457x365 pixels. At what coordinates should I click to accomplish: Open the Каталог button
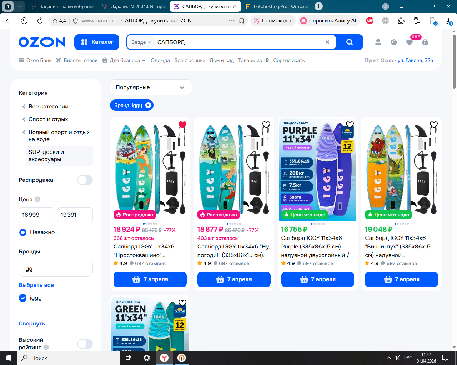pos(97,42)
